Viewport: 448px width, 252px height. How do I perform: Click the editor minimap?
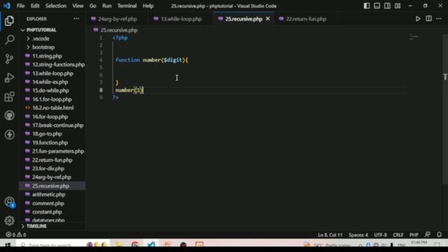pos(414,37)
